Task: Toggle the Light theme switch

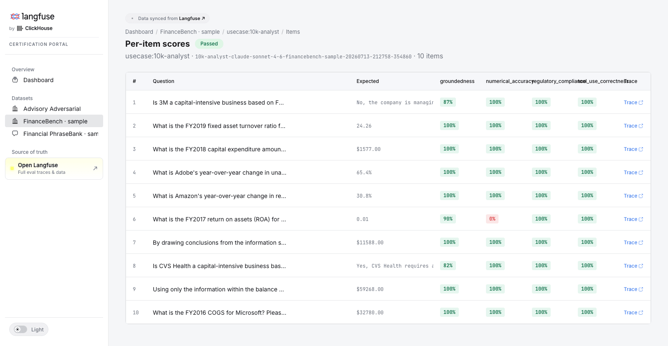Action: pyautogui.click(x=20, y=329)
